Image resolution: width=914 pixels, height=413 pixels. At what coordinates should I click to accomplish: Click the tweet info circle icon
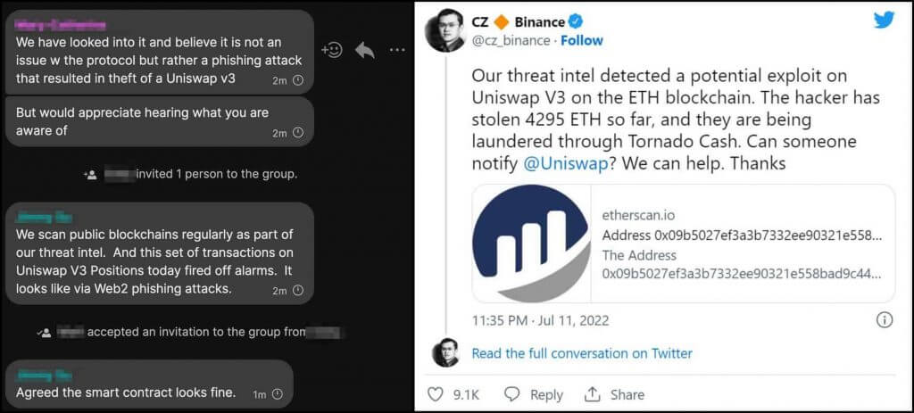[x=885, y=318]
